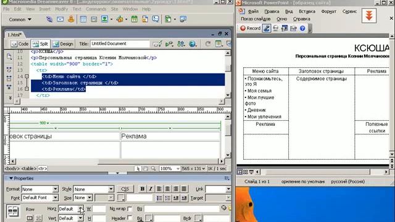
Task: Insert an Email Link icon in Dreamweaver
Action: click(60, 19)
